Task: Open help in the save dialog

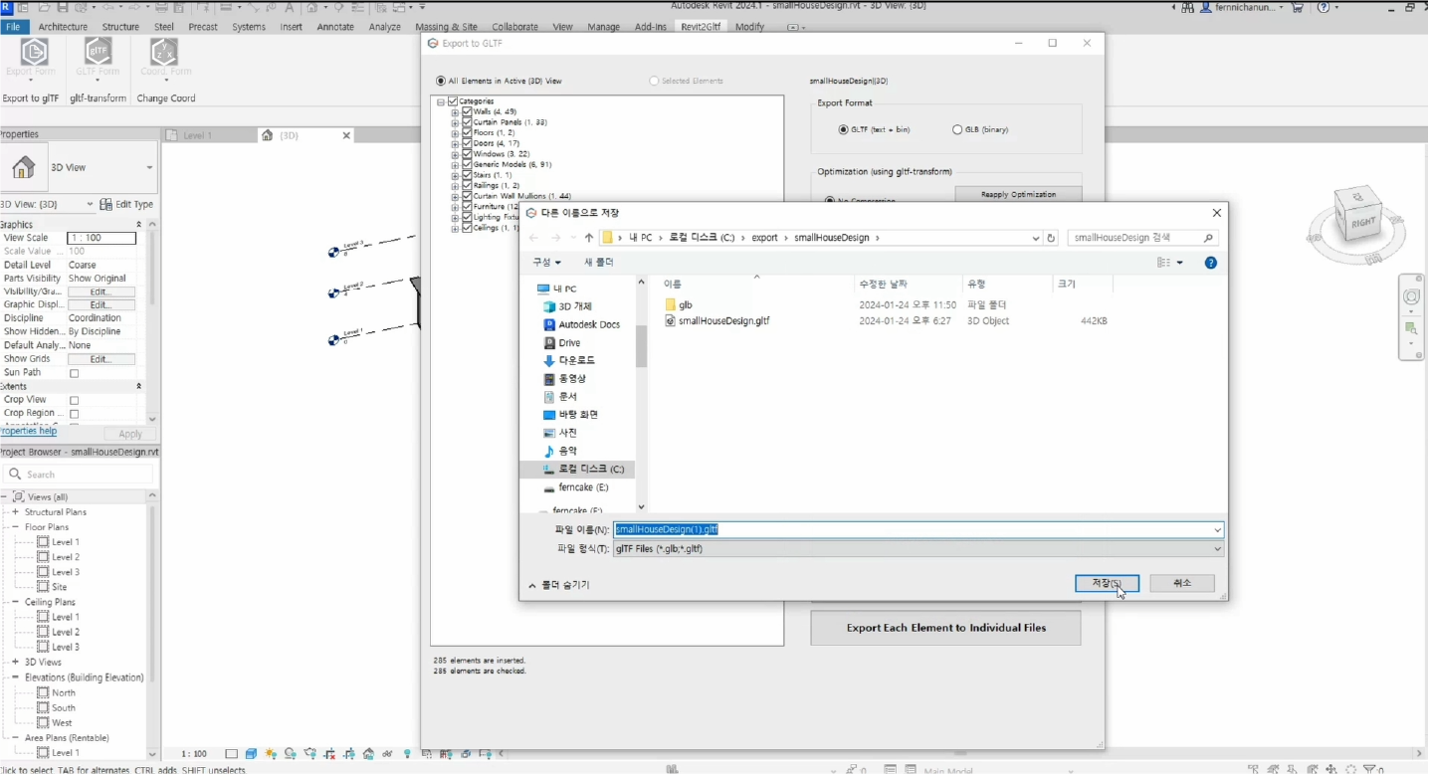Action: pos(1210,263)
